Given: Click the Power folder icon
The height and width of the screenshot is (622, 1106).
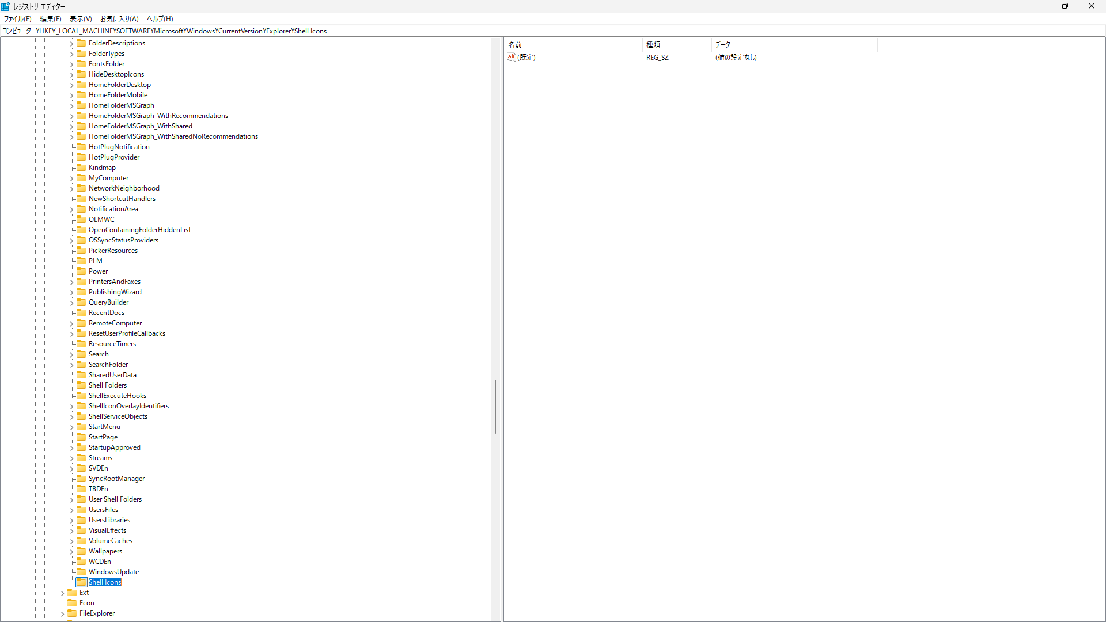Looking at the screenshot, I should (x=81, y=271).
